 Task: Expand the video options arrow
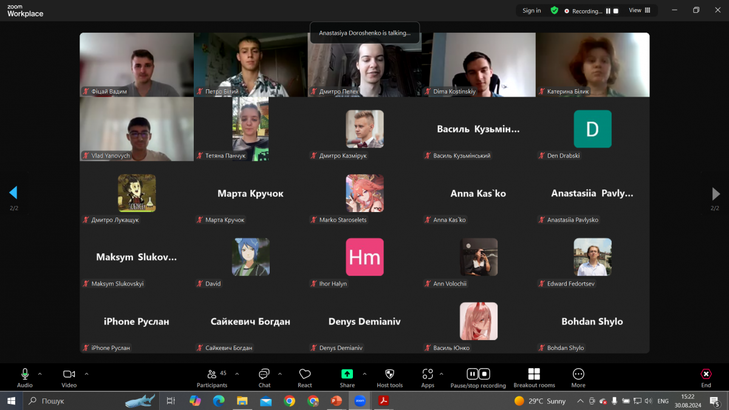coord(86,374)
